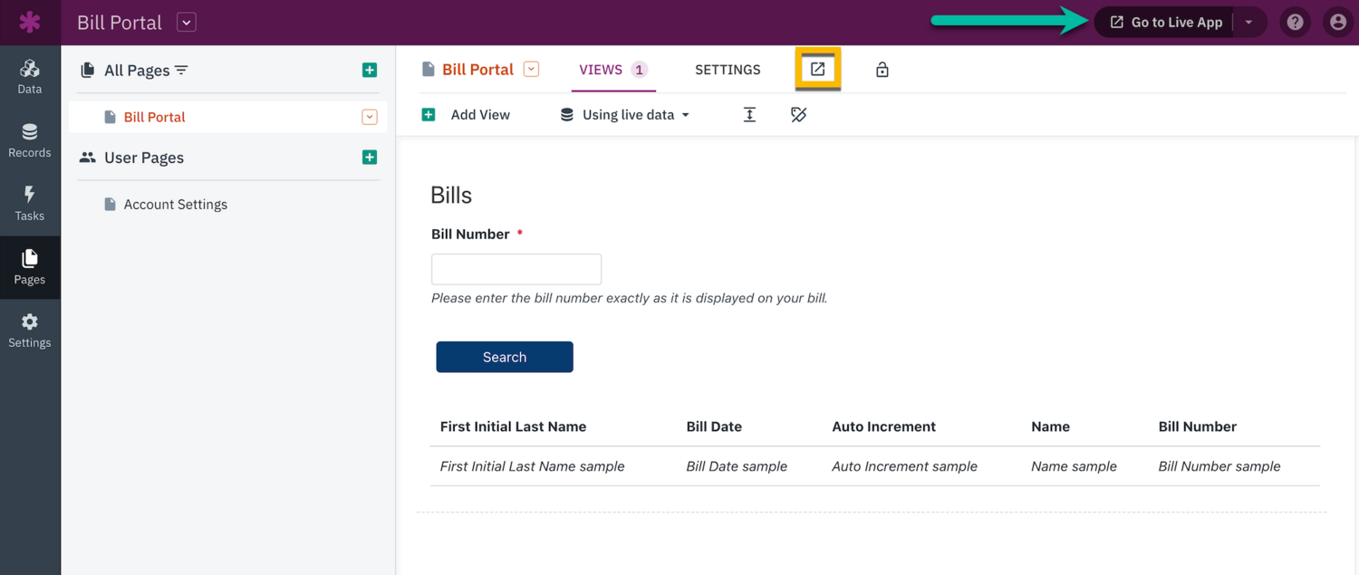
Task: Switch to the SETTINGS tab
Action: [x=728, y=69]
